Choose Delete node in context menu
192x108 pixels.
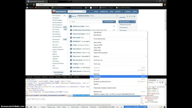118,50
